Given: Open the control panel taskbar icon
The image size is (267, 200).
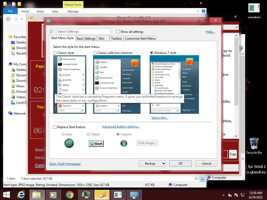Looking at the screenshot, I should [x=134, y=195].
